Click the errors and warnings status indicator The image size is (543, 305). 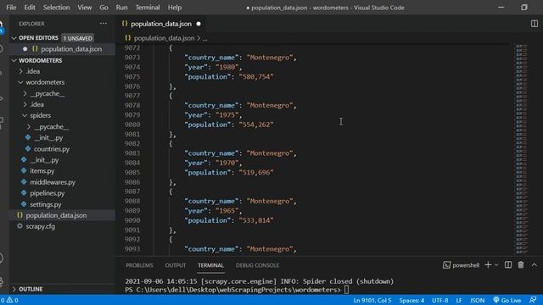click(9, 300)
